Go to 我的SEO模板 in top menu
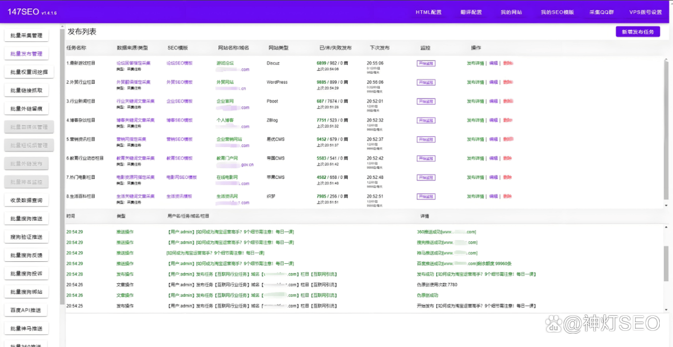Viewport: 673px width, 347px height. [x=557, y=12]
